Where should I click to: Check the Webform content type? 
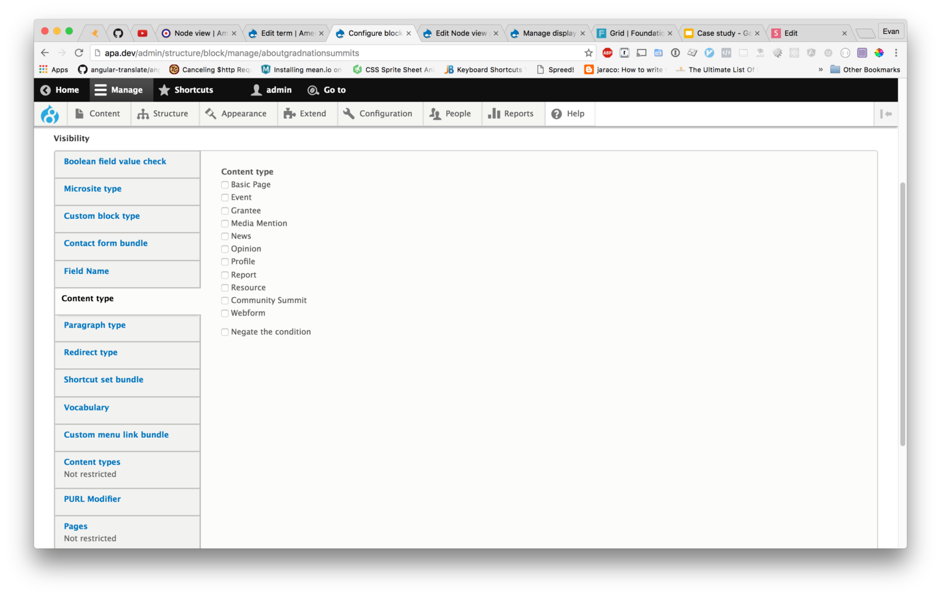click(x=225, y=313)
